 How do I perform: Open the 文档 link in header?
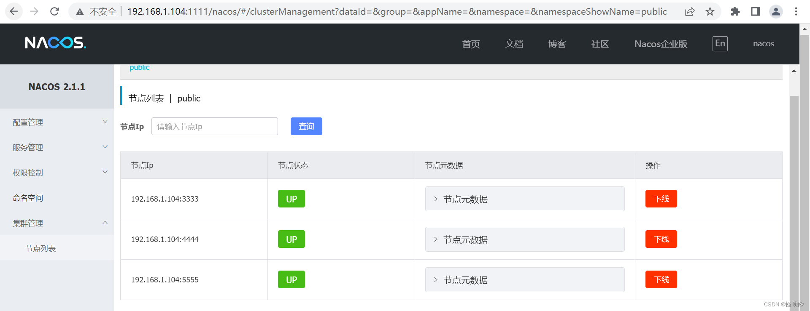click(514, 44)
